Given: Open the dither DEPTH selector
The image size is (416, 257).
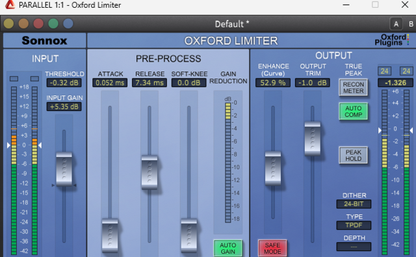Looking at the screenshot, I should 354,247.
